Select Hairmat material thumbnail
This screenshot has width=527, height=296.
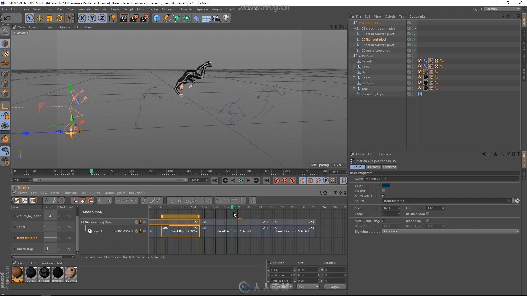[x=17, y=275]
